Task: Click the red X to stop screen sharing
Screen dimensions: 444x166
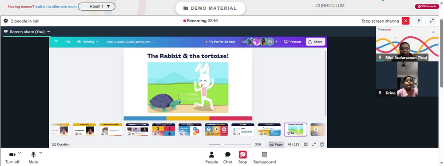Action: (x=405, y=21)
